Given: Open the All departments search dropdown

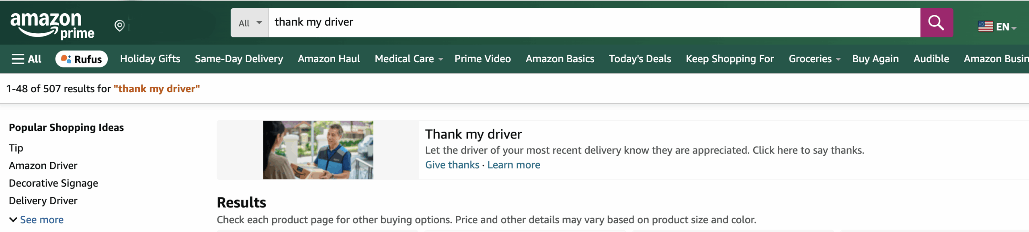Looking at the screenshot, I should pos(250,23).
